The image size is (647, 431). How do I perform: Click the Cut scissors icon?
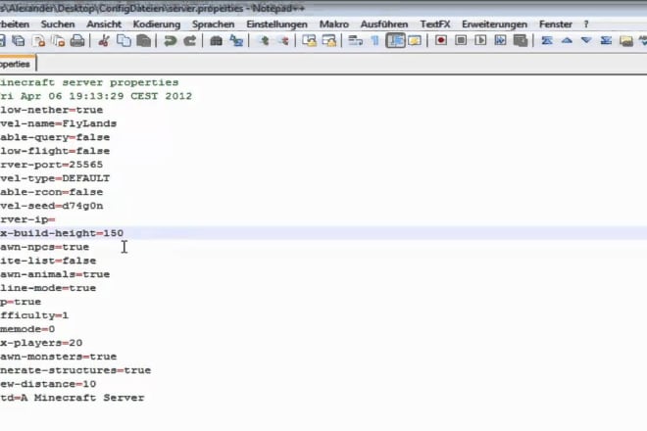[104, 41]
